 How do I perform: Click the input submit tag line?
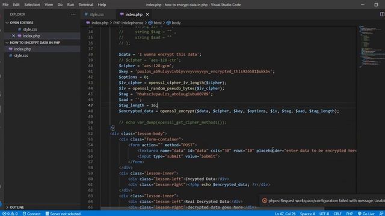coord(179,156)
